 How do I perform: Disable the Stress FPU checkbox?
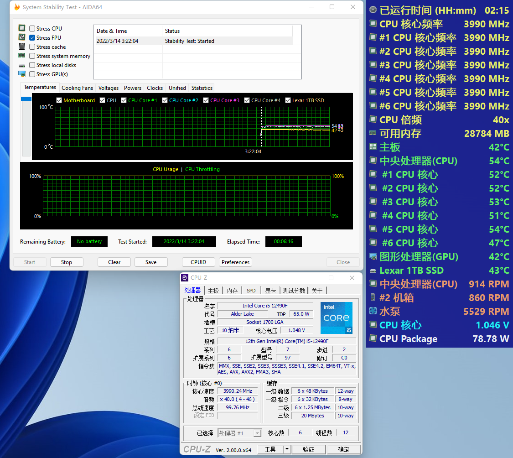point(32,37)
